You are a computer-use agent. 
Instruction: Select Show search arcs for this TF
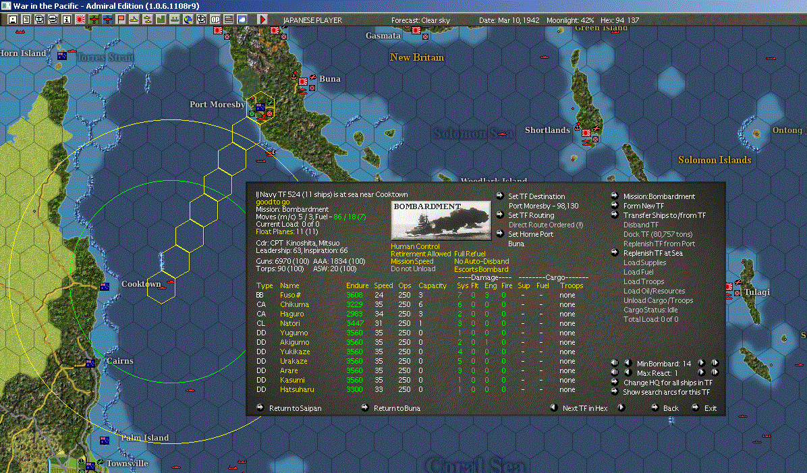[666, 391]
